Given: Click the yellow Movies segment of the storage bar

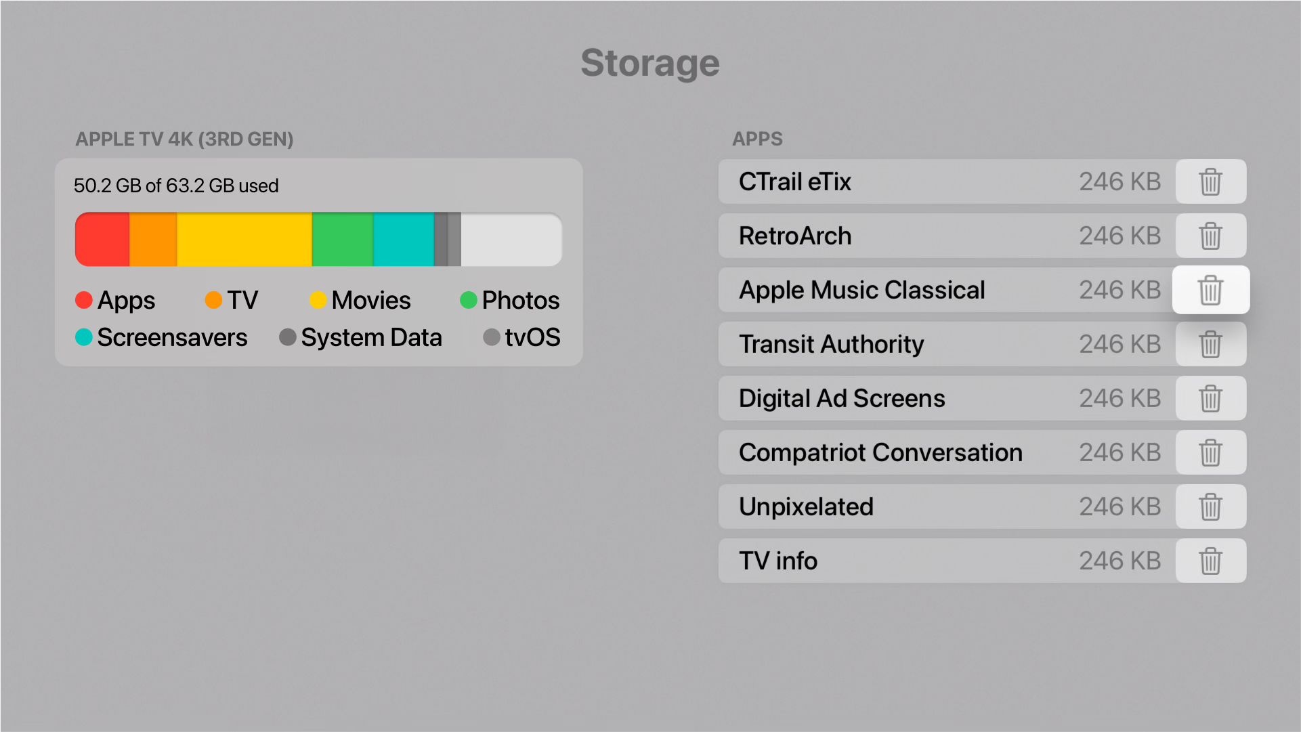Looking at the screenshot, I should pyautogui.click(x=244, y=240).
